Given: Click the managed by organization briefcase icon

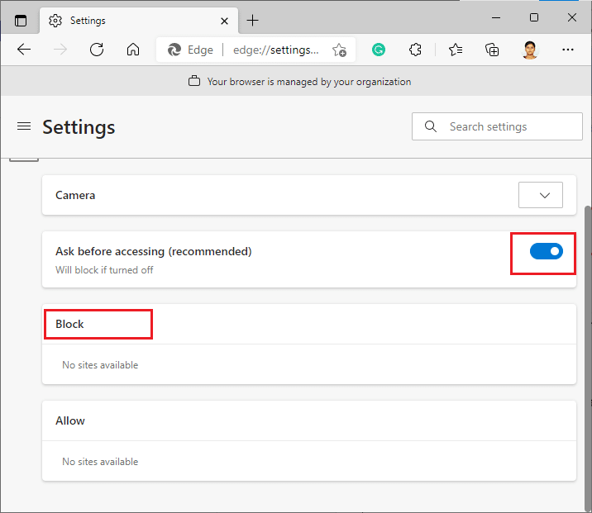Looking at the screenshot, I should [x=194, y=81].
